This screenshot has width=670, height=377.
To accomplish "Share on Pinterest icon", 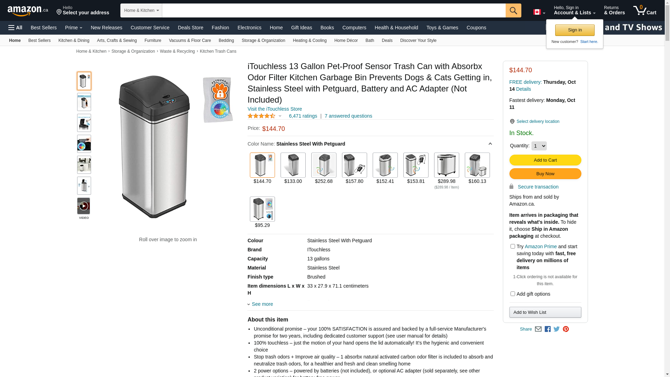I will 566,329.
